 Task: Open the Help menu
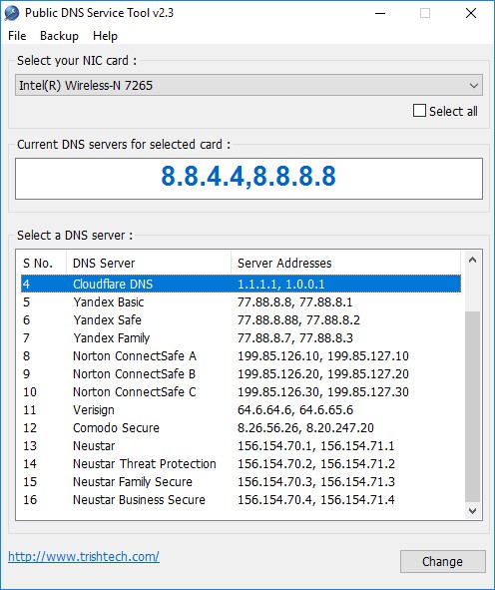click(105, 36)
